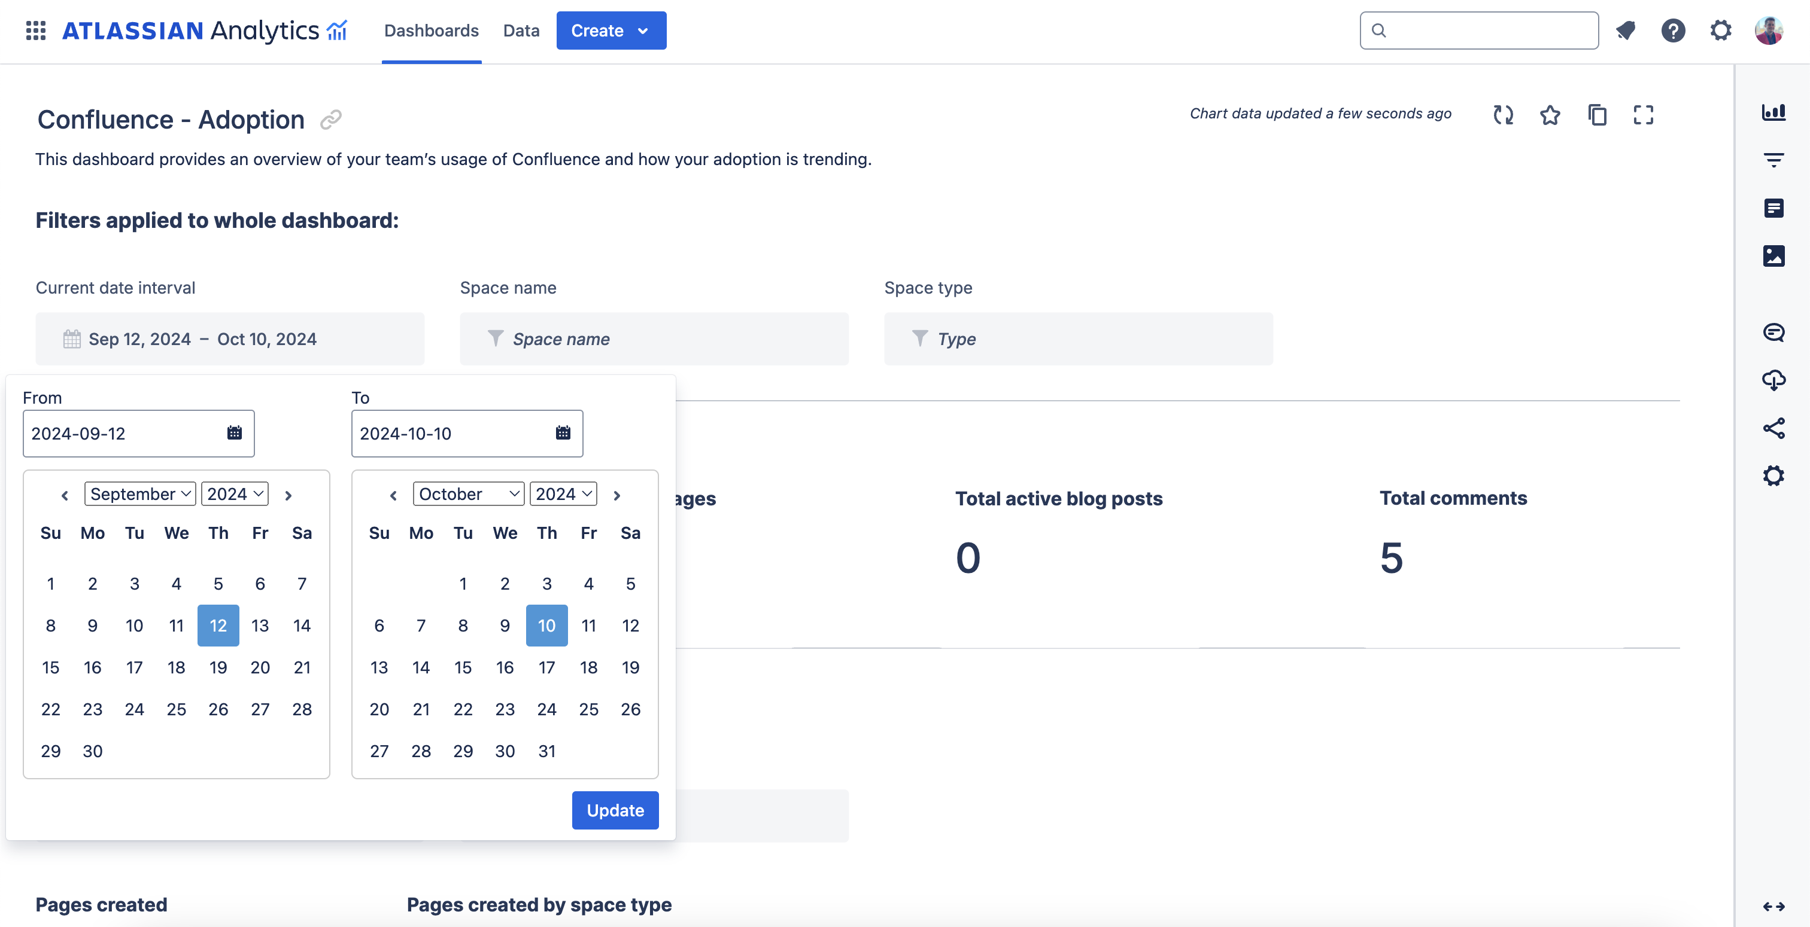This screenshot has height=927, width=1810.
Task: Add a filter control from sidebar
Action: 1773,160
